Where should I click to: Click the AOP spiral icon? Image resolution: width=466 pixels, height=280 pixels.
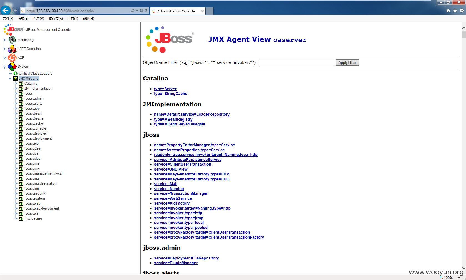coord(12,58)
